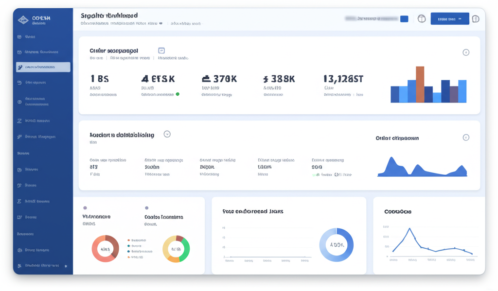Expand the circled chevron on the stats card
The height and width of the screenshot is (291, 498).
(466, 51)
